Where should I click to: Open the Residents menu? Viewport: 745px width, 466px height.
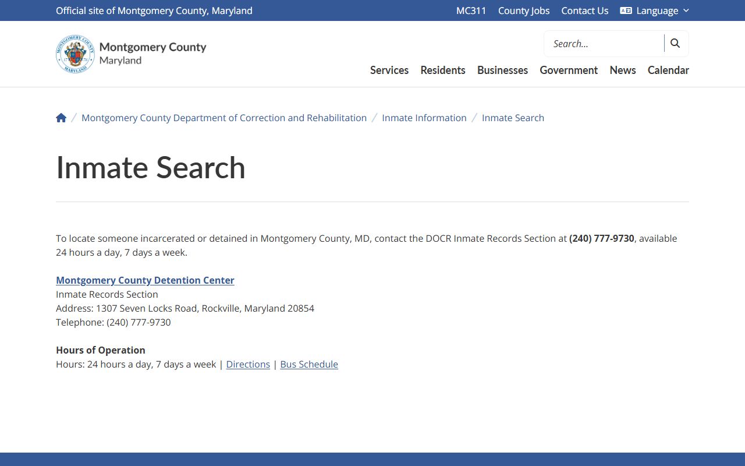pos(443,70)
